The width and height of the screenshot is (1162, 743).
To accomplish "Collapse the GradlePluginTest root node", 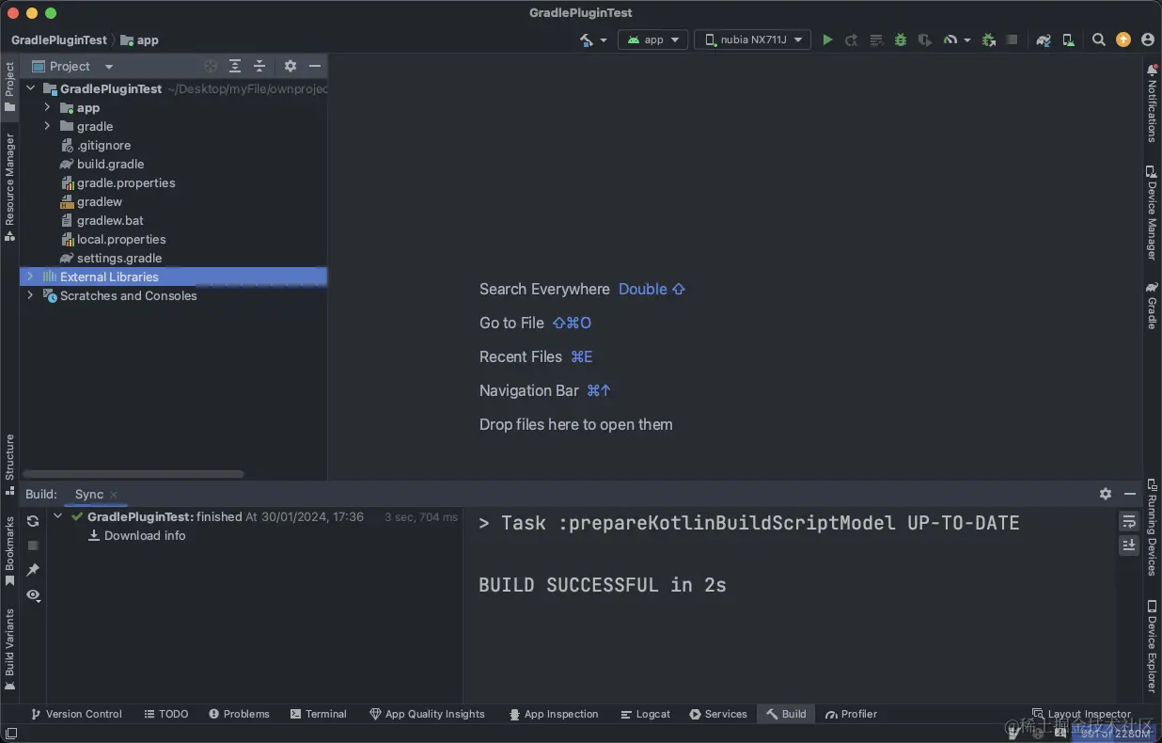I will 31,88.
